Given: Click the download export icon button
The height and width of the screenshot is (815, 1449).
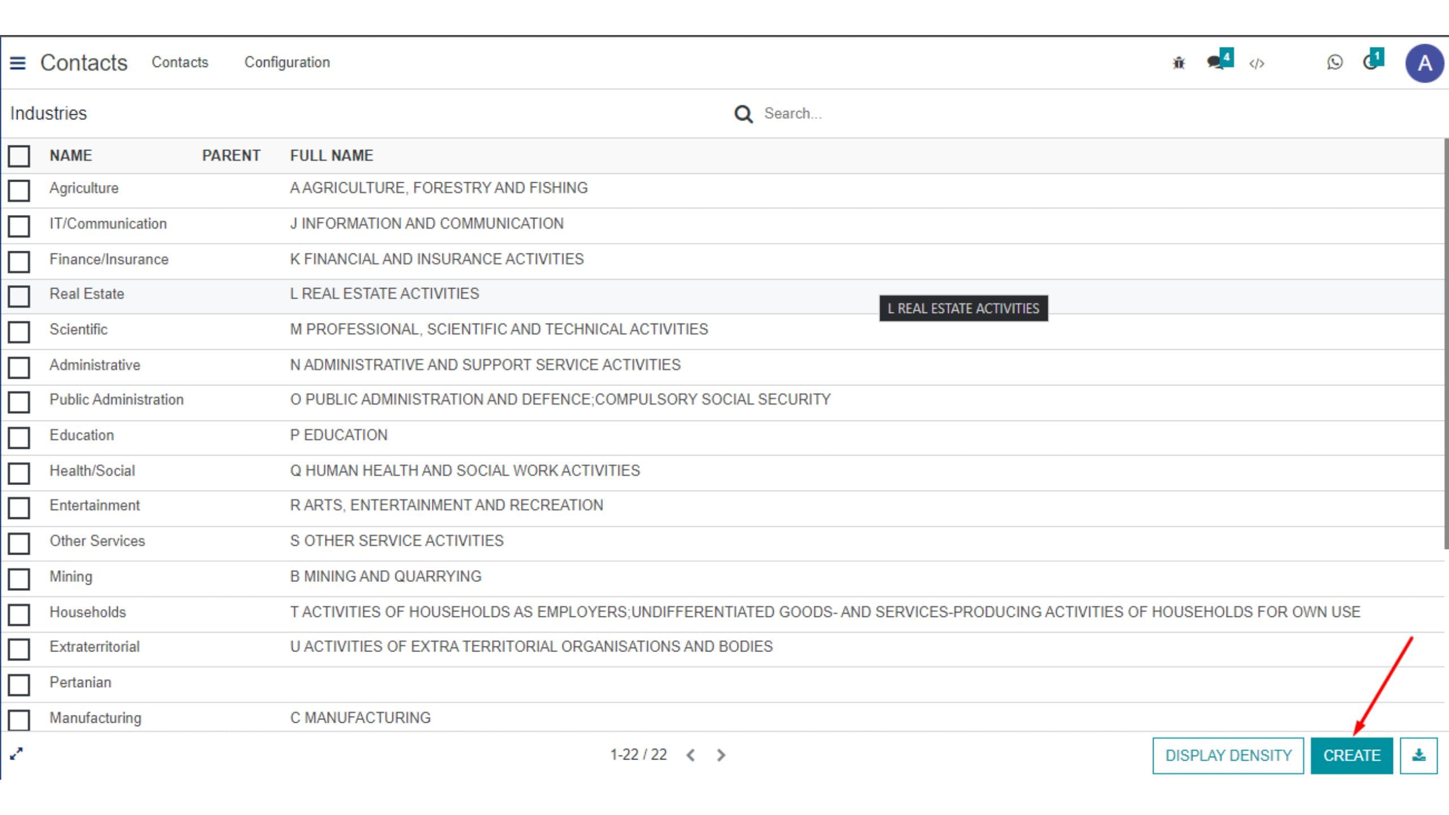Looking at the screenshot, I should [x=1418, y=755].
